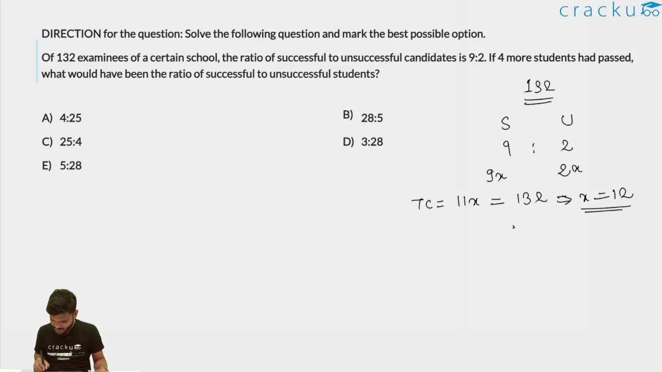
Task: Choose answer D) 3:28
Action: coord(363,142)
